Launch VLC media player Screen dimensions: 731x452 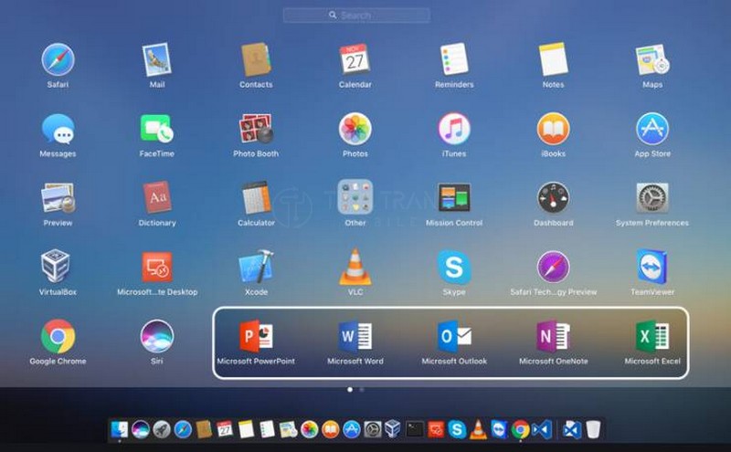click(x=355, y=268)
